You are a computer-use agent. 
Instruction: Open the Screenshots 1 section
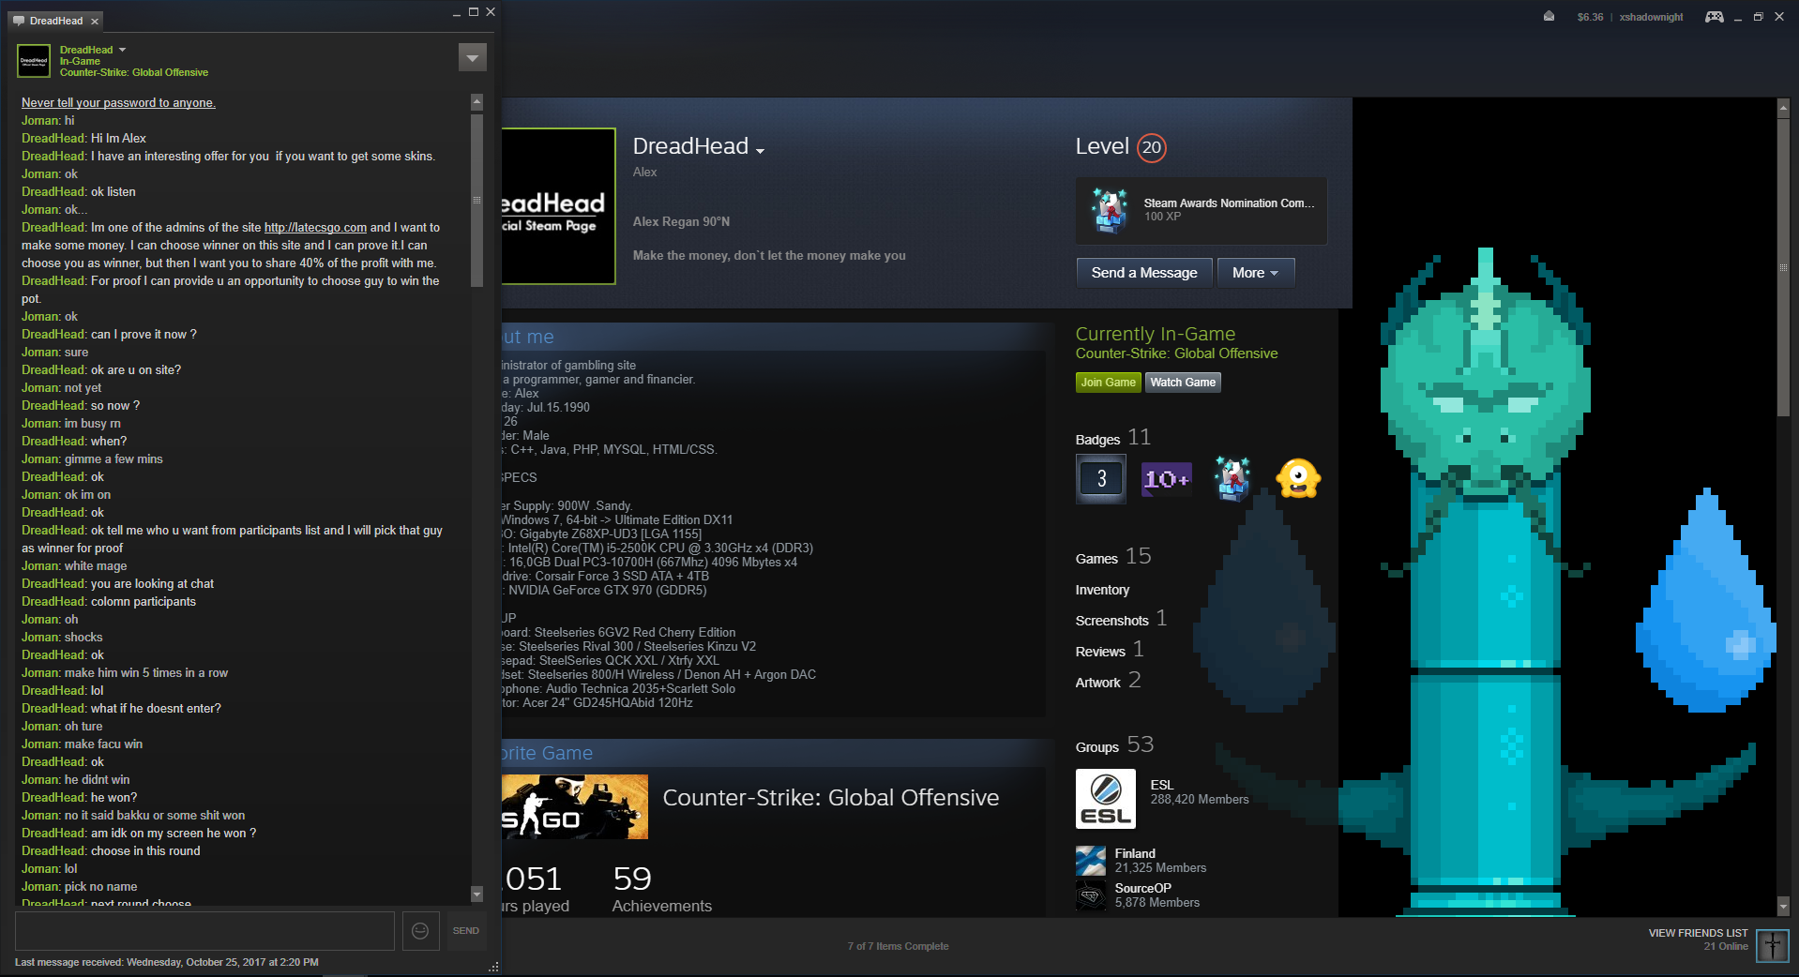click(1121, 619)
